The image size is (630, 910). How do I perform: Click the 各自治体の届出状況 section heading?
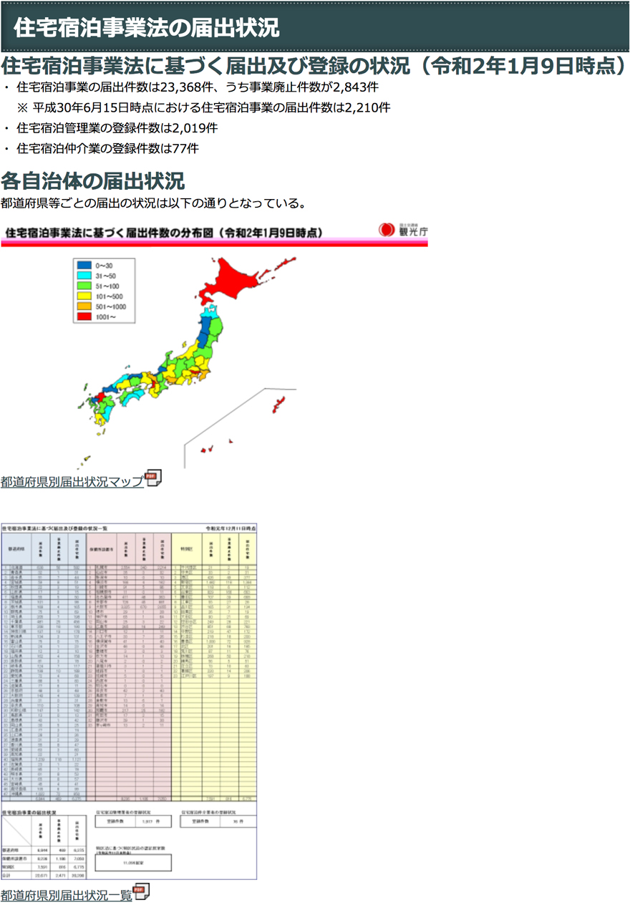pyautogui.click(x=93, y=180)
